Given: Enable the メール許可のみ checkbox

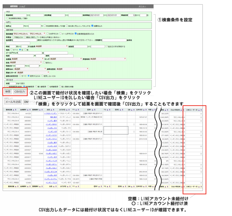Looking at the screenshot, I should 61,34.
